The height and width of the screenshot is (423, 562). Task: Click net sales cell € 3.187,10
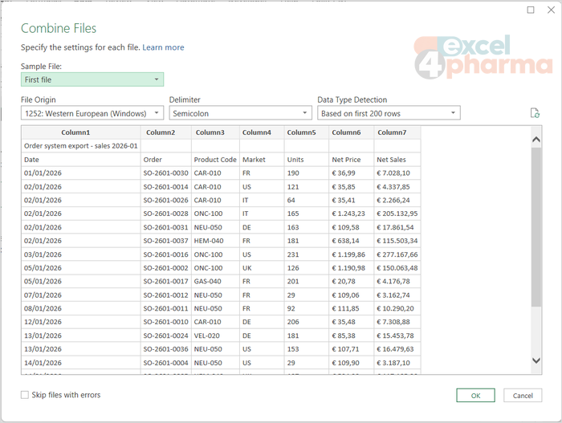click(x=397, y=363)
